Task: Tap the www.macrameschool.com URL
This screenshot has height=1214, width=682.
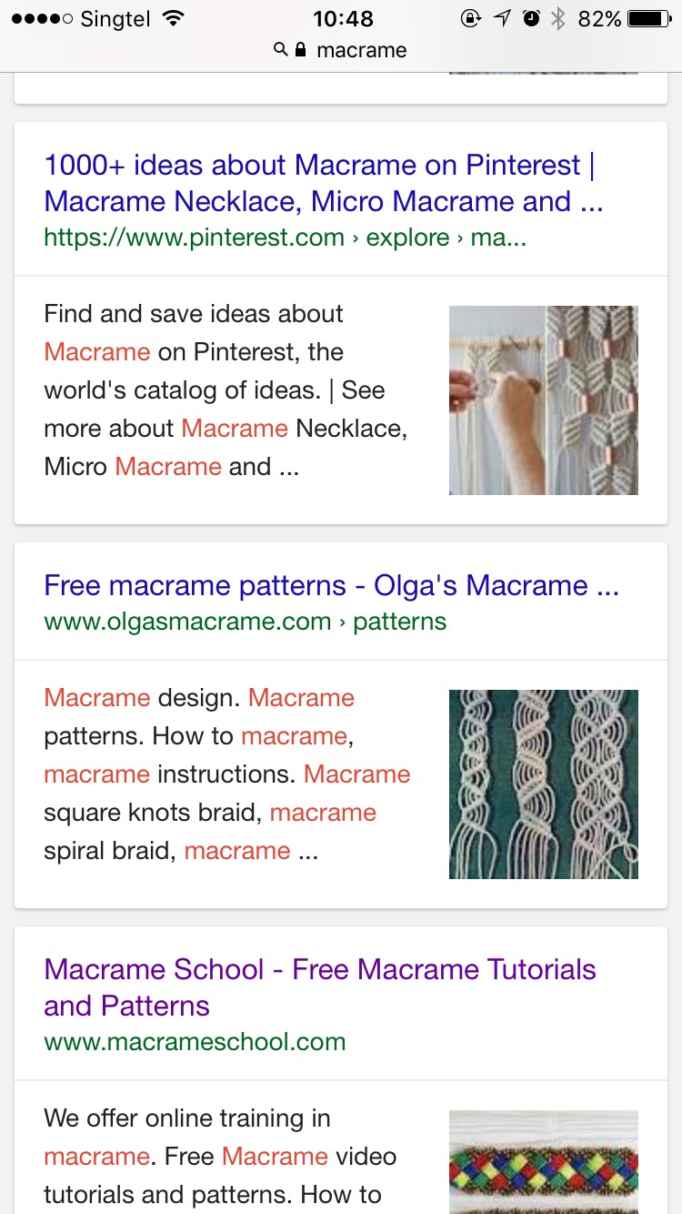Action: pyautogui.click(x=195, y=1042)
